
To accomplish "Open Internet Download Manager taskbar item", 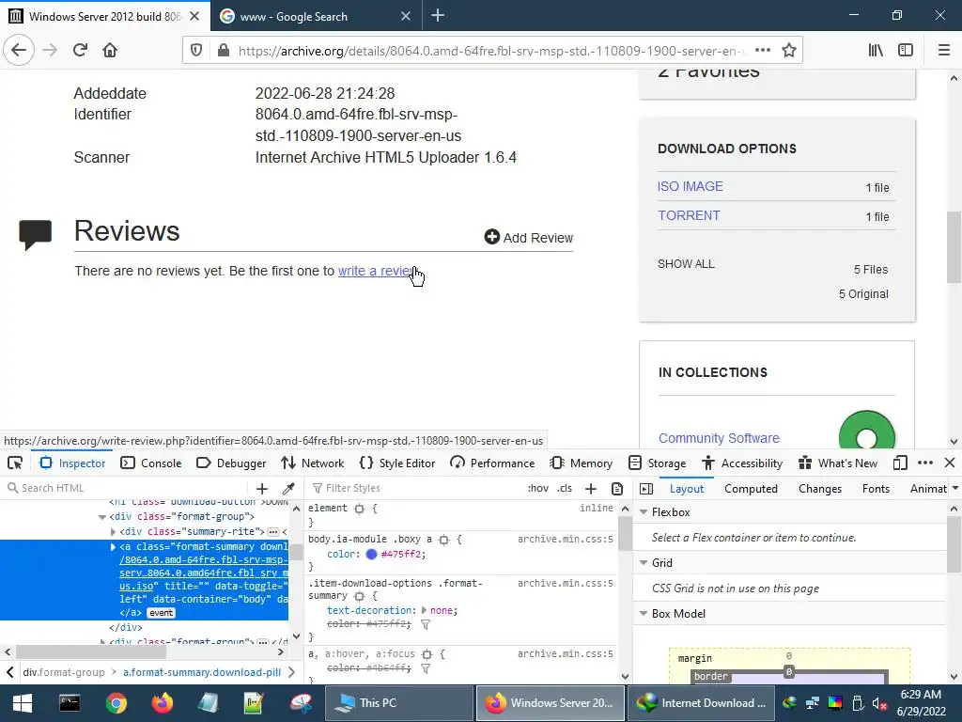I will 701,703.
